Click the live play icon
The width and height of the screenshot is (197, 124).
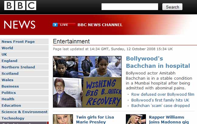point(55,25)
